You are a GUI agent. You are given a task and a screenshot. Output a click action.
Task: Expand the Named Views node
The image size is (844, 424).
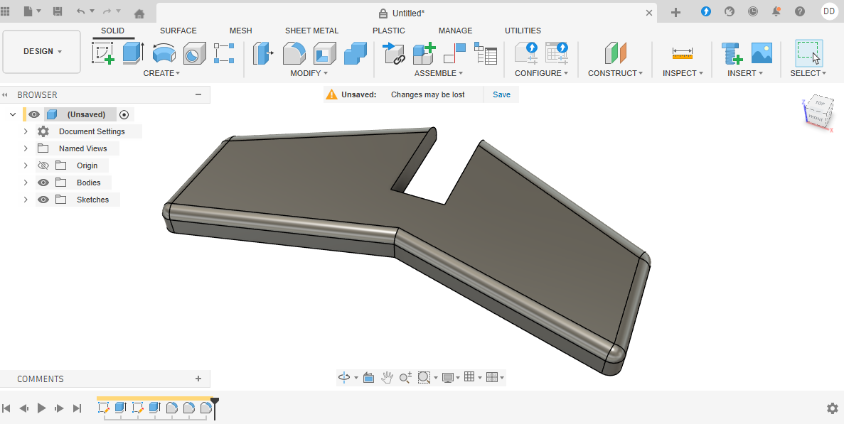(26, 148)
